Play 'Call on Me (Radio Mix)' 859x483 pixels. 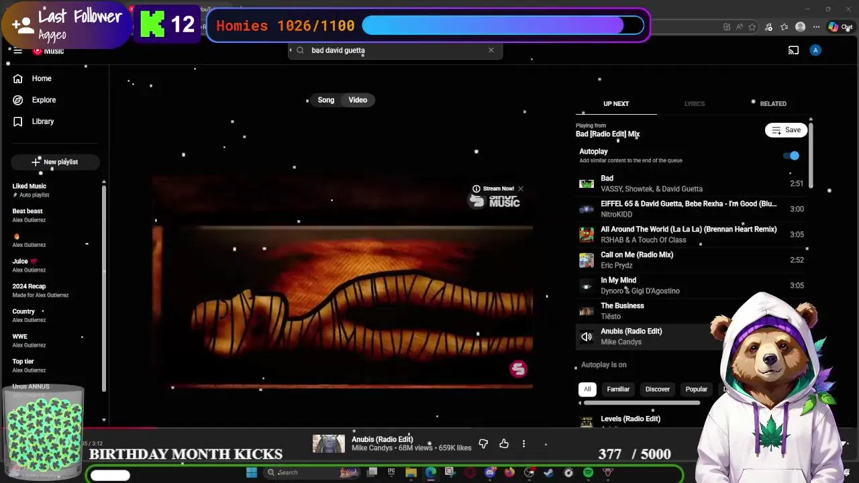tap(691, 260)
